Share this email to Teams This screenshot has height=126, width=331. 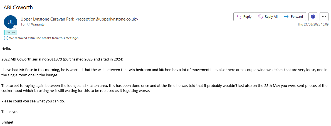click(x=313, y=17)
